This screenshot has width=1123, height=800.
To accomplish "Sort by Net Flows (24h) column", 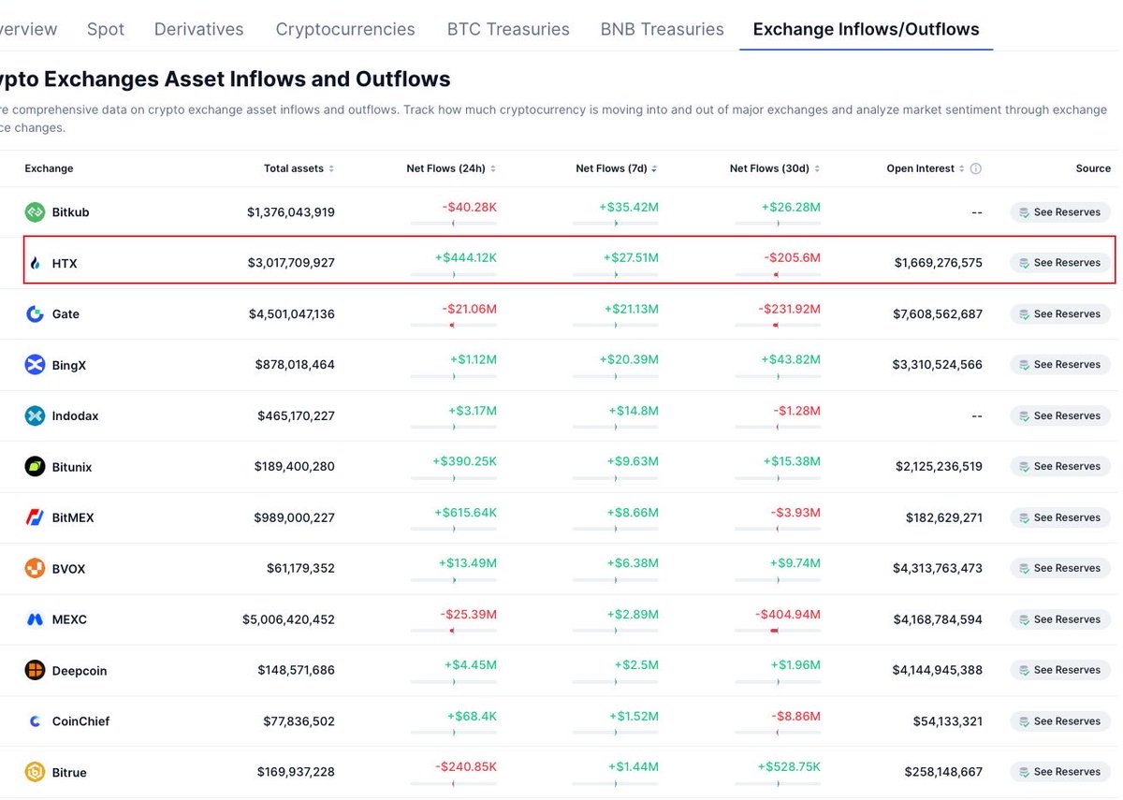I will 451,169.
